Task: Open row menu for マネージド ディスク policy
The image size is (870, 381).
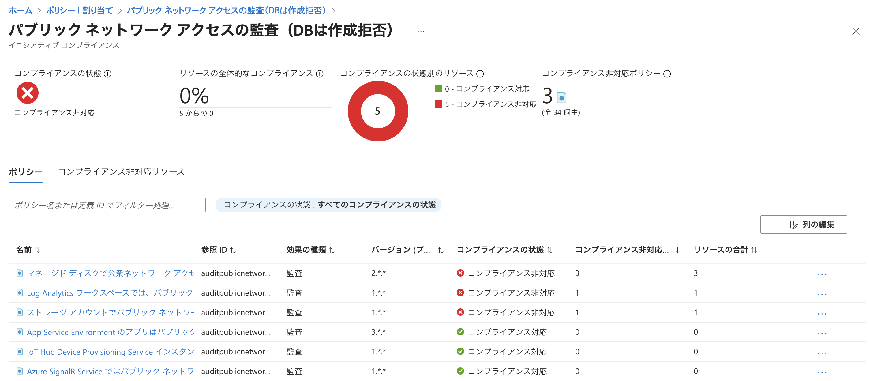Action: pos(822,274)
